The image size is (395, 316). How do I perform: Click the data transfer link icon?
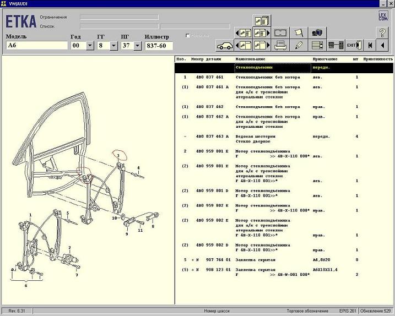pos(336,45)
